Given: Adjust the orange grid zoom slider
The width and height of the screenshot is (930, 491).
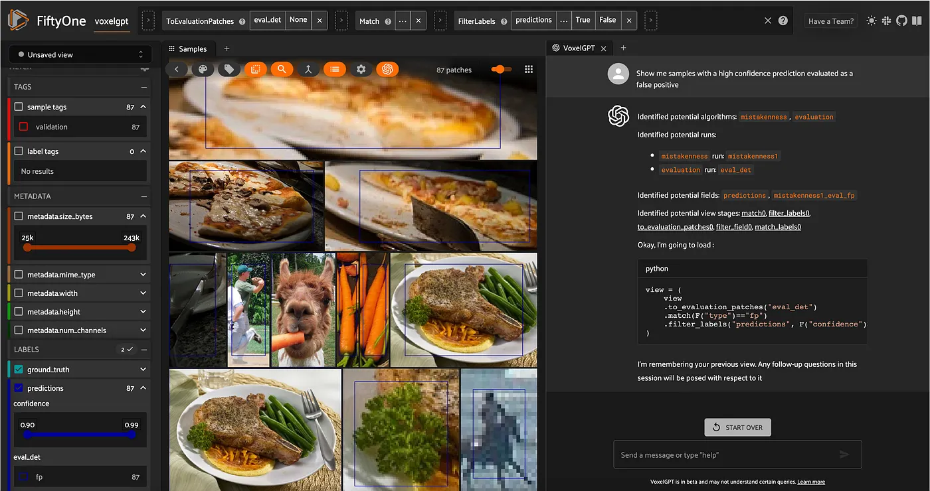Looking at the screenshot, I should click(x=502, y=69).
